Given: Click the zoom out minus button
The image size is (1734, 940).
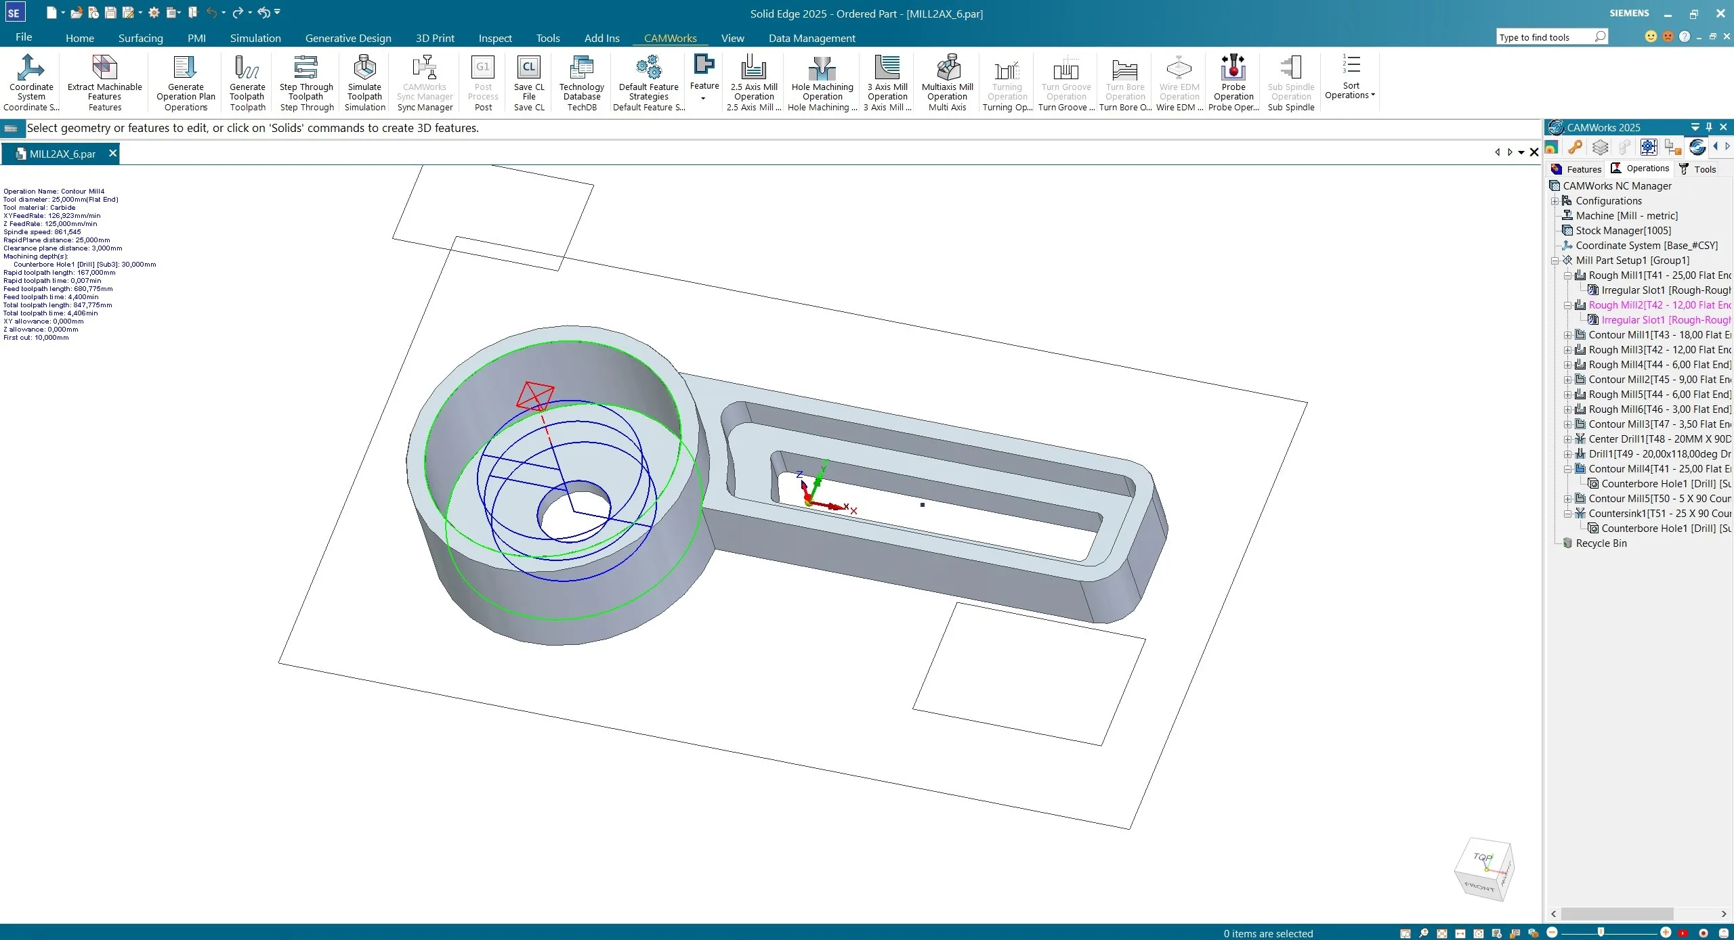Looking at the screenshot, I should (x=1552, y=933).
